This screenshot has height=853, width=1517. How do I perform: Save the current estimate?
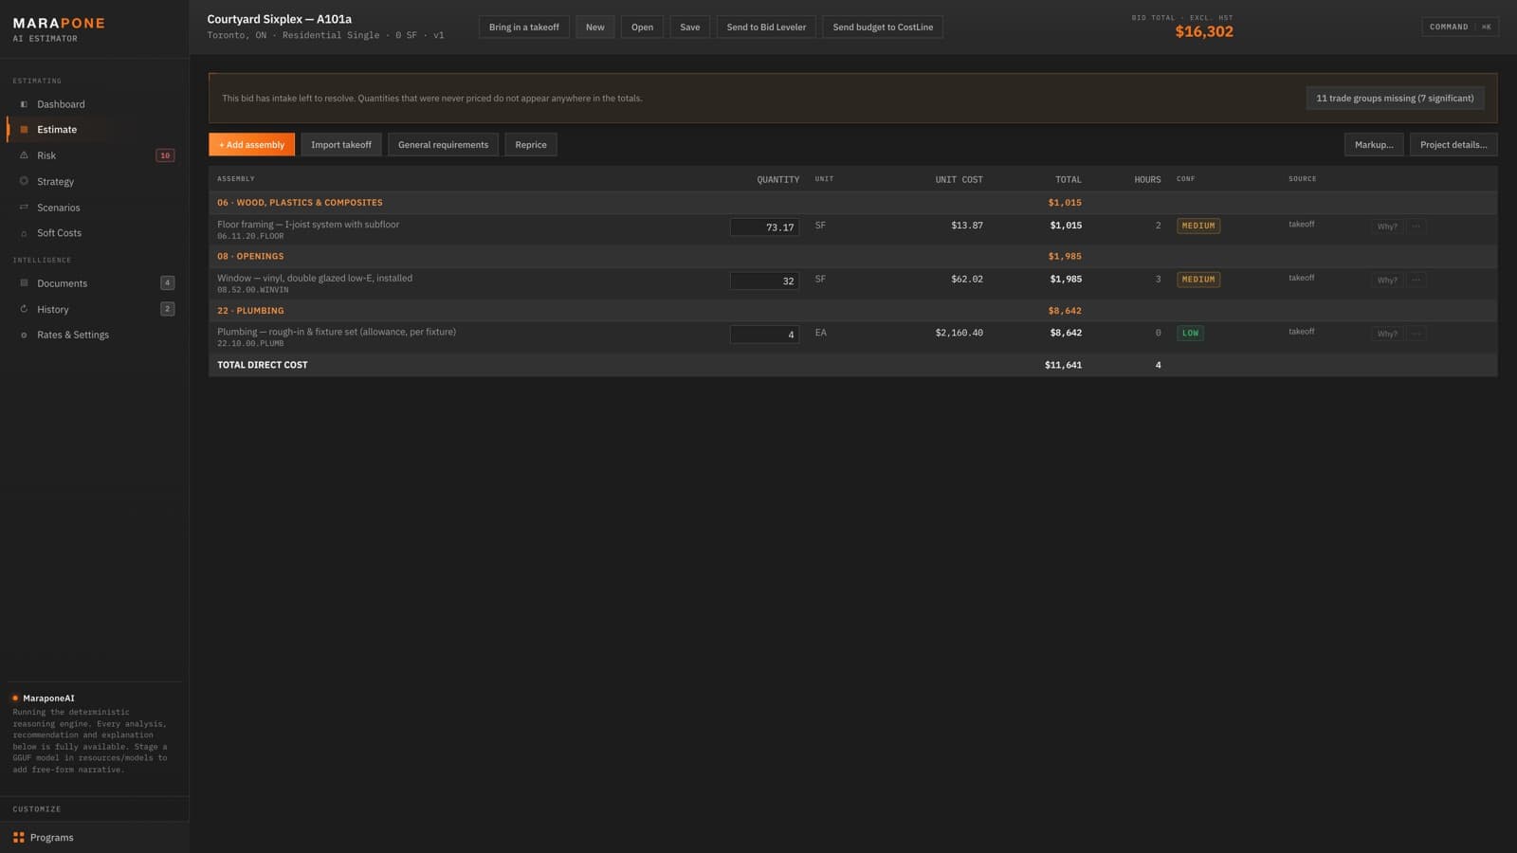point(689,27)
